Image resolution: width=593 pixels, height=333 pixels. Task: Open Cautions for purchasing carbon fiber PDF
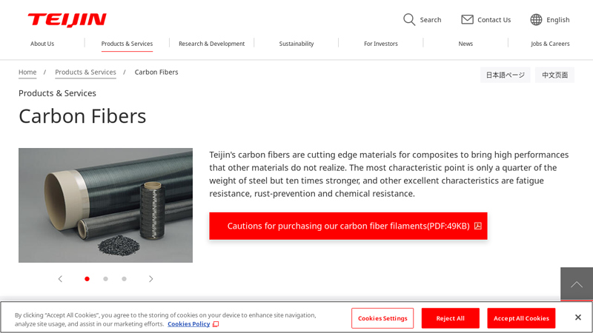(x=348, y=226)
